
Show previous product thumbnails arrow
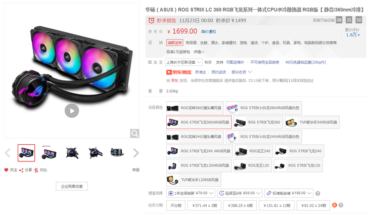pos(8,153)
